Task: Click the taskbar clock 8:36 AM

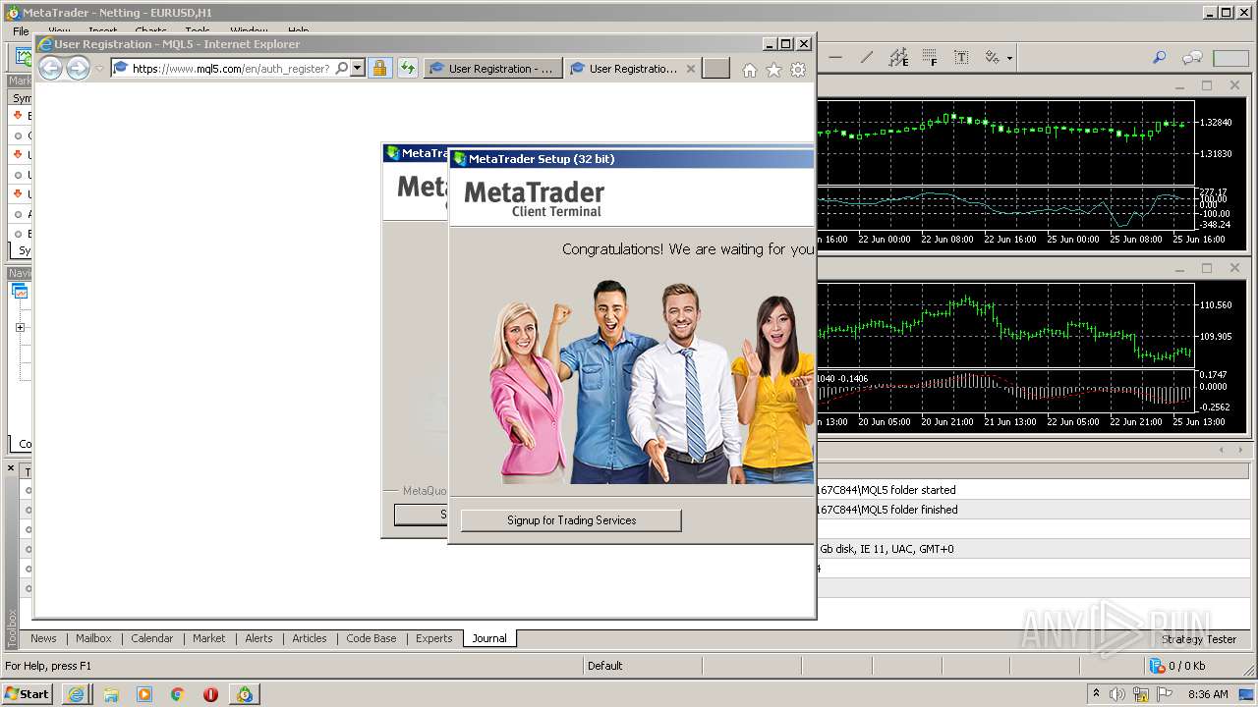Action: (x=1208, y=694)
